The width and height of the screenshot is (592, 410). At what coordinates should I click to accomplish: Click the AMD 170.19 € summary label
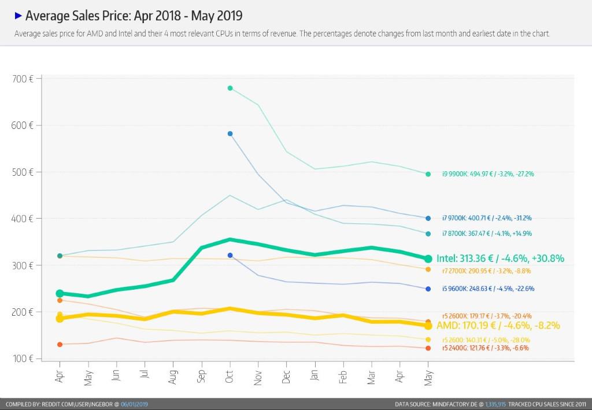click(x=498, y=326)
